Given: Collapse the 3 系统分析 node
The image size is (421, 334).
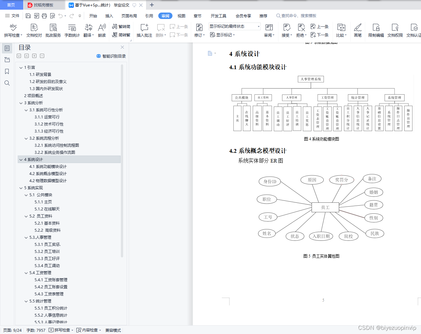Looking at the screenshot, I should click(21, 103).
